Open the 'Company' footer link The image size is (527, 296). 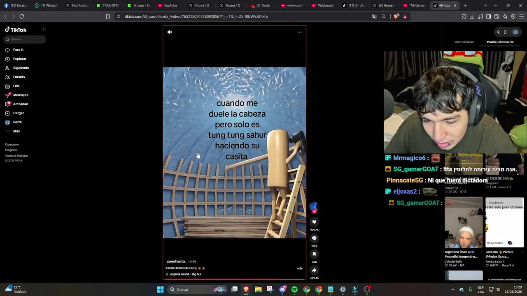click(12, 145)
